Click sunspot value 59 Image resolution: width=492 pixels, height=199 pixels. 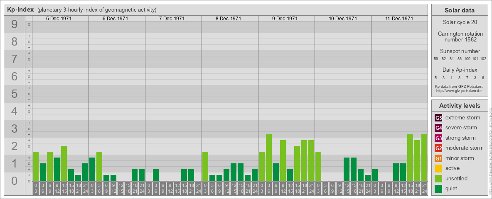pos(436,59)
